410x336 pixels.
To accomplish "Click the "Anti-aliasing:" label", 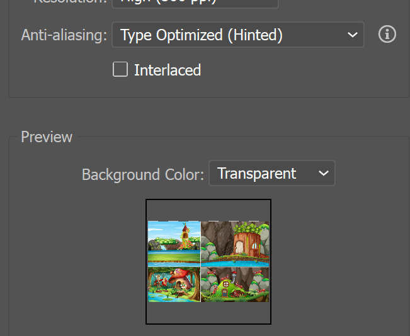I will coord(64,35).
